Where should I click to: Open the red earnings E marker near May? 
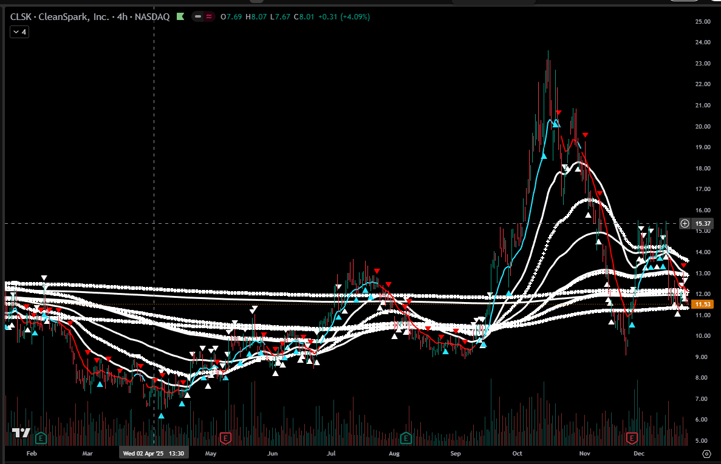pos(225,438)
